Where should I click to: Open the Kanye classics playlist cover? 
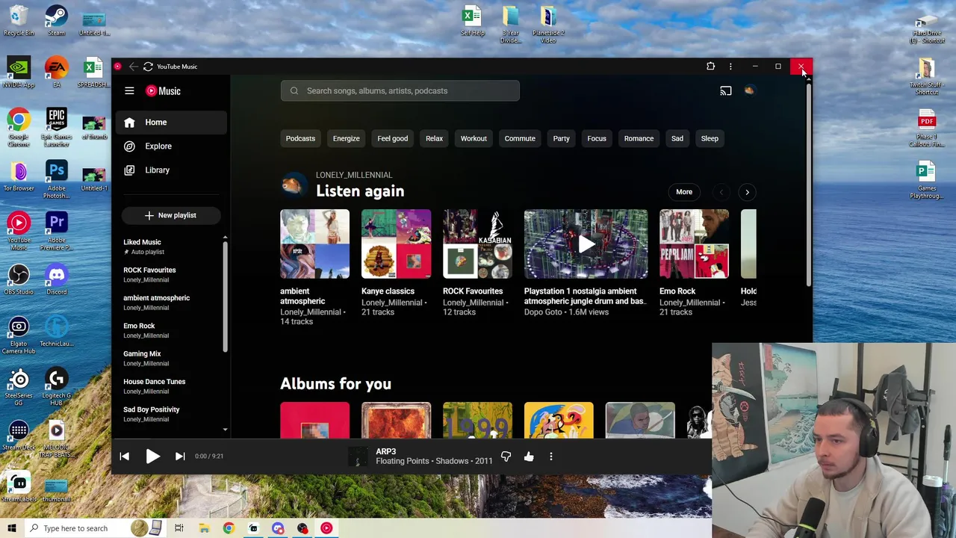tap(396, 244)
